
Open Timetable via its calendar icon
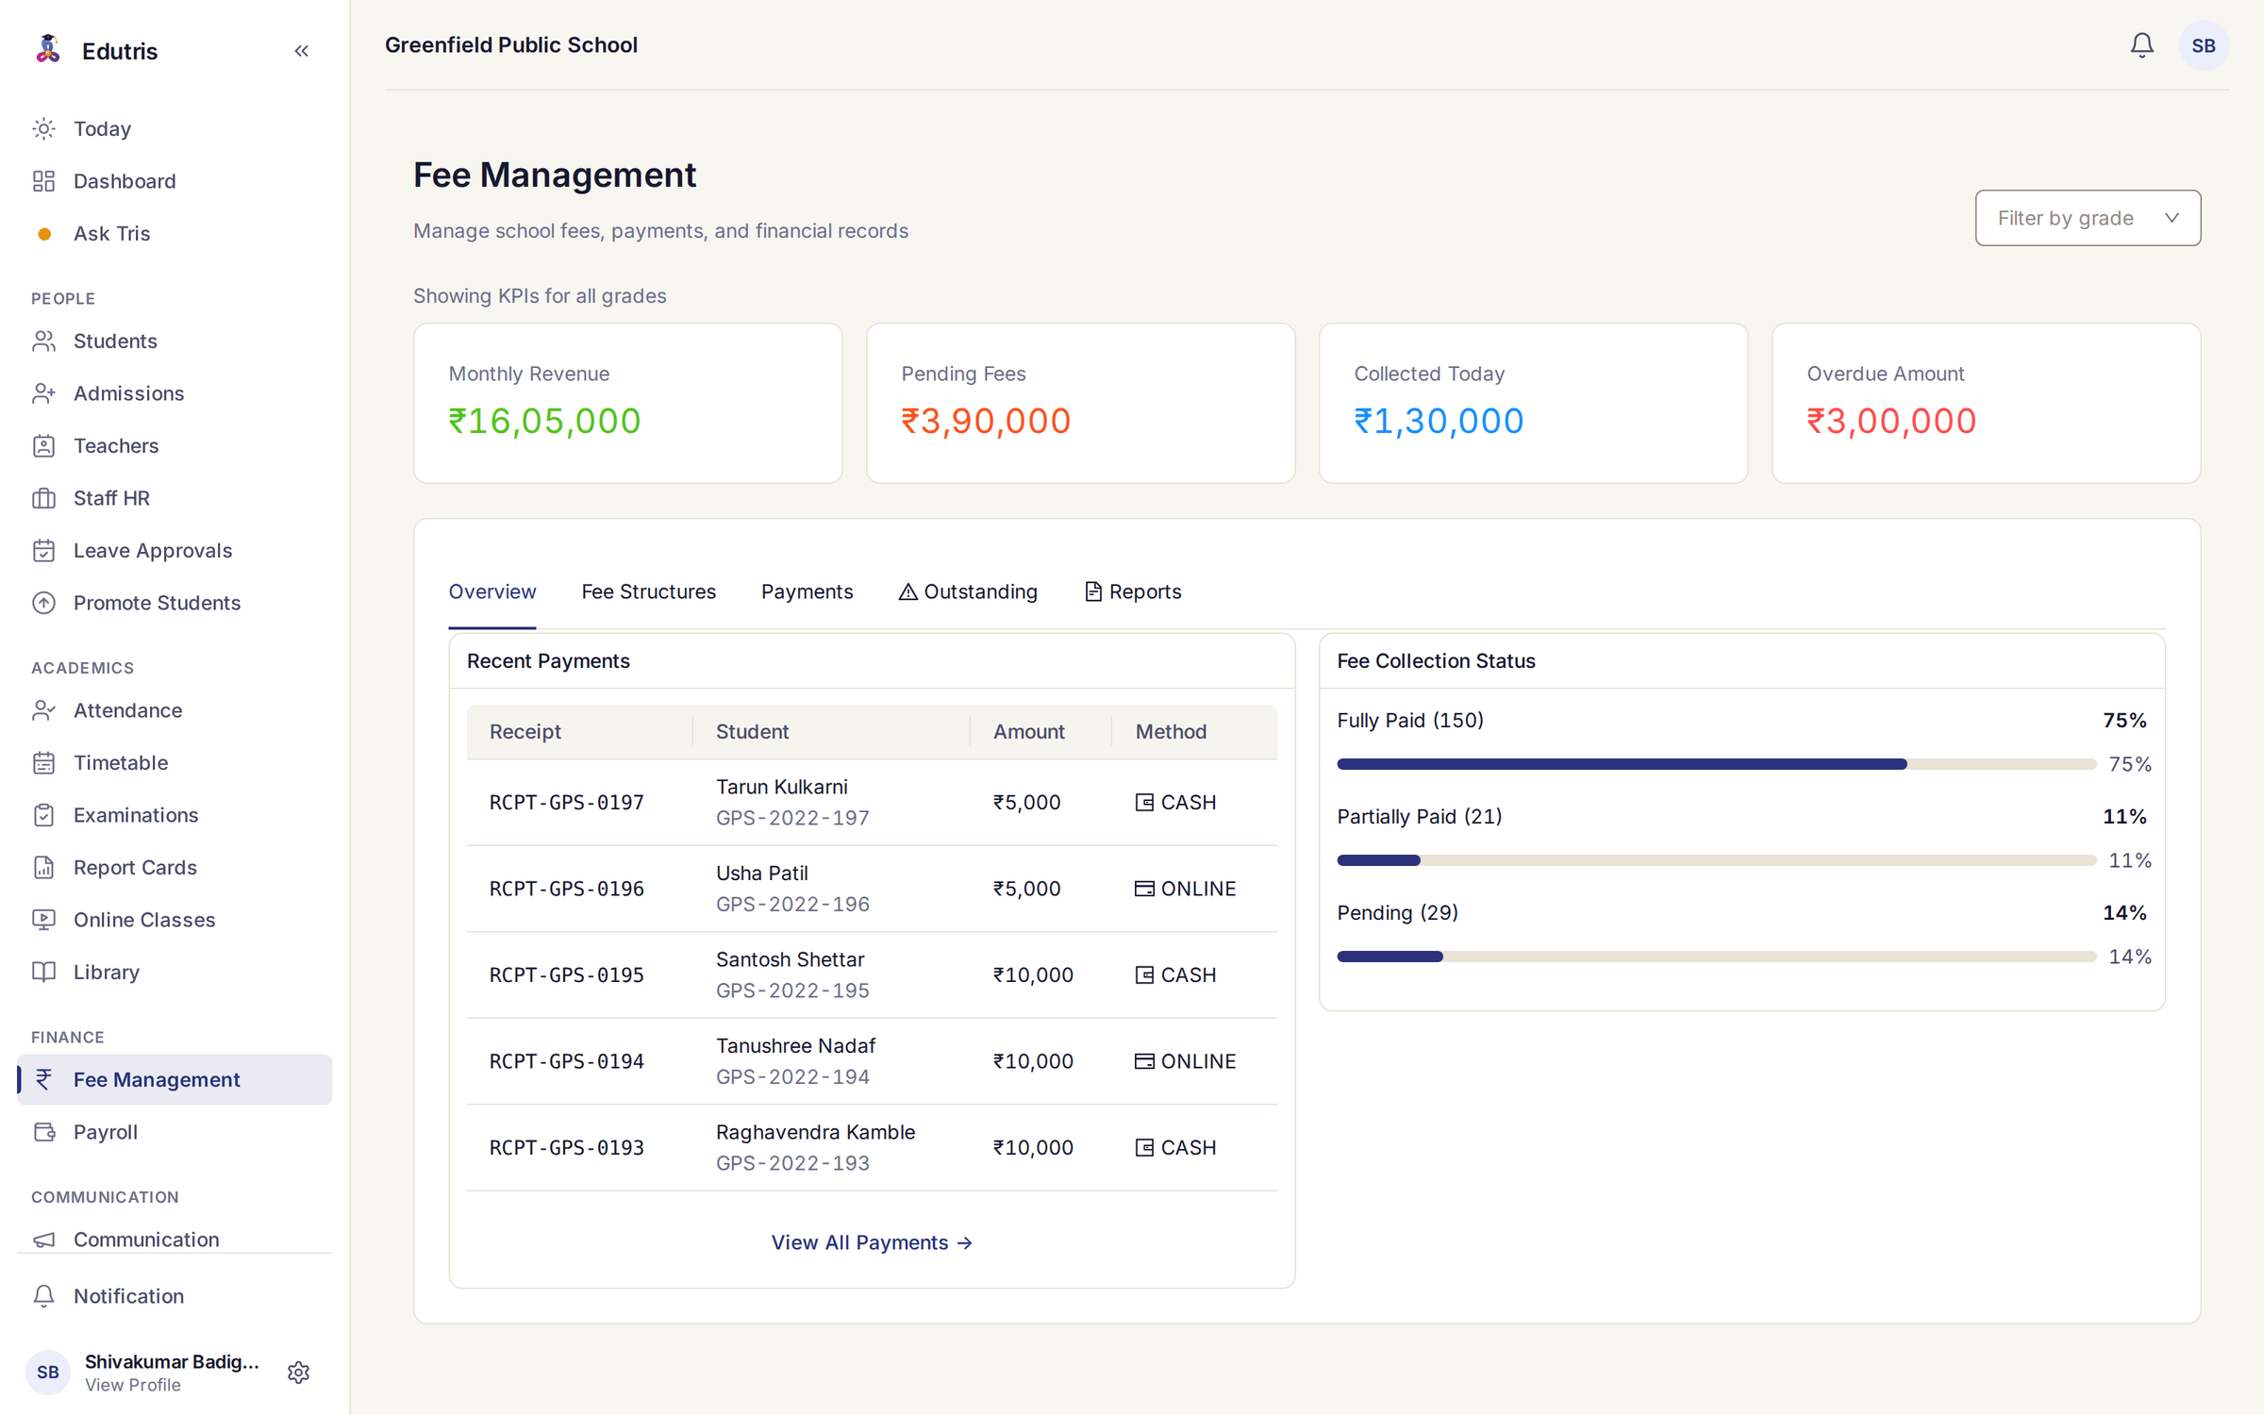coord(44,762)
